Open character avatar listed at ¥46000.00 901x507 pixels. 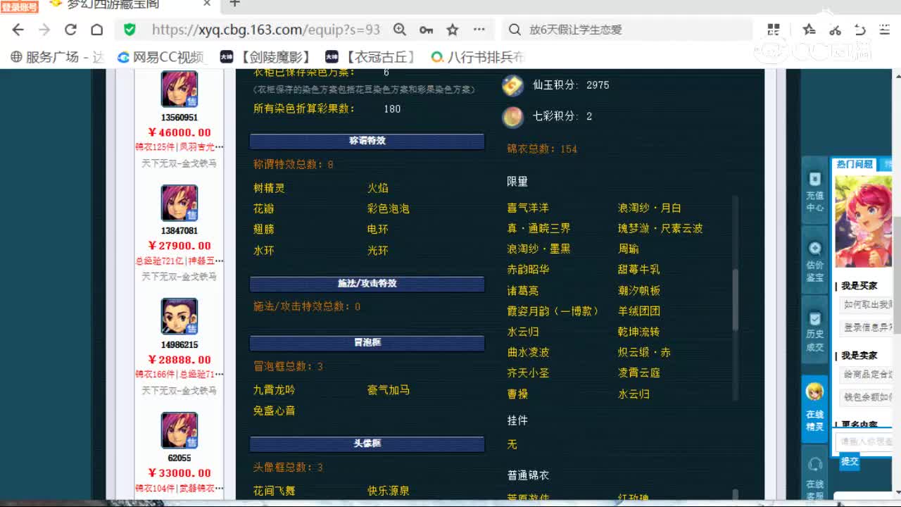tap(179, 89)
